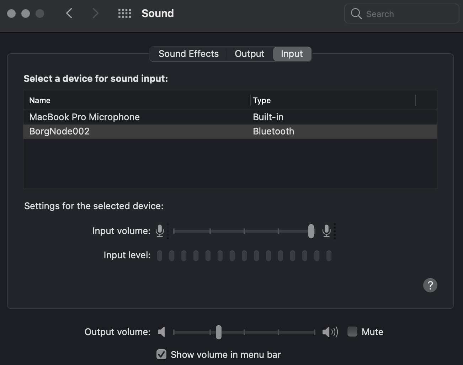Click the back navigation arrow
This screenshot has height=365, width=463.
tap(69, 14)
